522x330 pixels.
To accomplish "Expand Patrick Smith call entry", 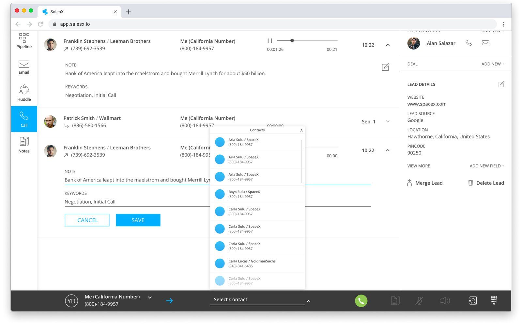I will [x=388, y=122].
